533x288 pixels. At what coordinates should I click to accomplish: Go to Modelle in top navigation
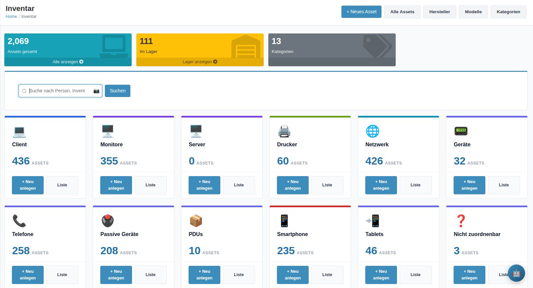click(473, 12)
